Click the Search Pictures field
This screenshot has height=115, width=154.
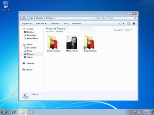tap(118, 18)
